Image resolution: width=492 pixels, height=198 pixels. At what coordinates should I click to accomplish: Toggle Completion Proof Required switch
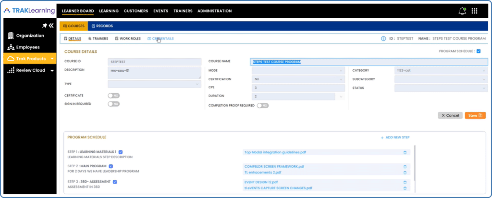tap(262, 105)
